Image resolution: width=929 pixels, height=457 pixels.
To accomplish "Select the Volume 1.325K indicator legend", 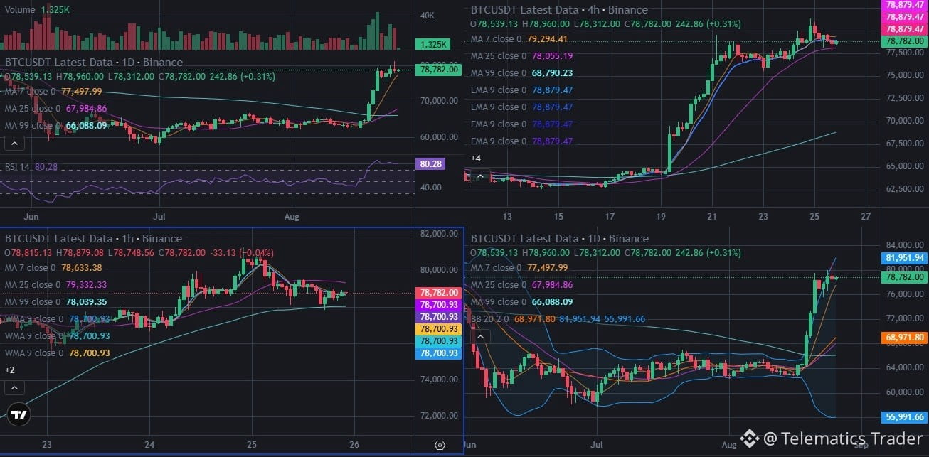I will (x=37, y=10).
